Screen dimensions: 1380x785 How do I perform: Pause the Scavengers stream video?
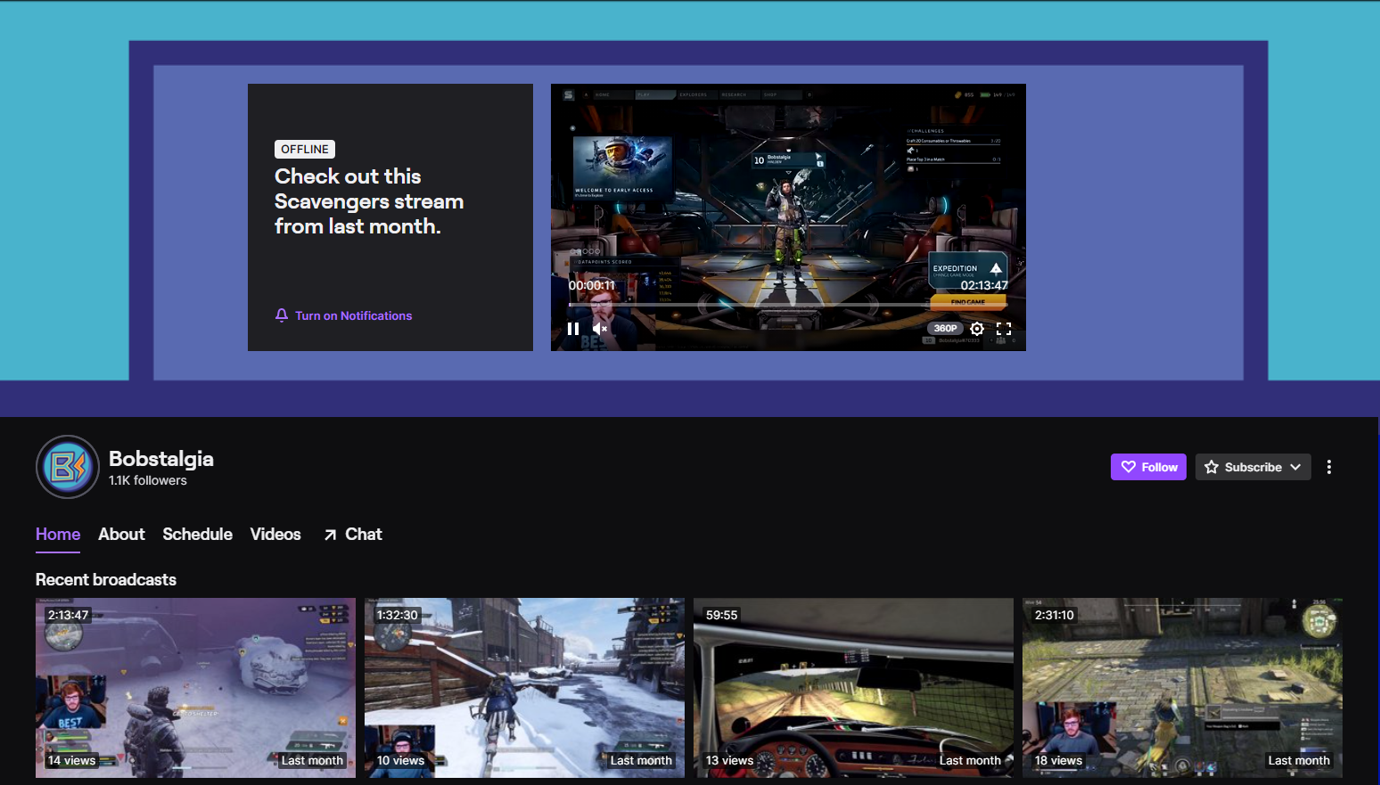[573, 329]
